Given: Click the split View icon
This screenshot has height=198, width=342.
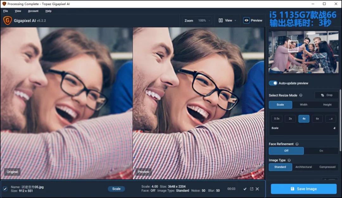Looking at the screenshot, I should [221, 20].
